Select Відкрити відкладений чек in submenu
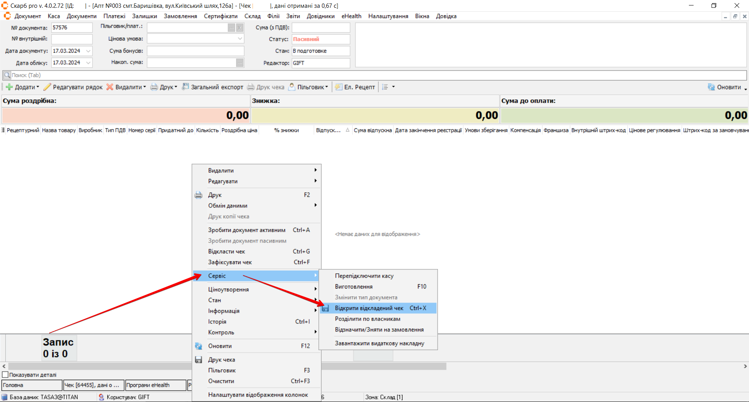The width and height of the screenshot is (749, 402). 369,308
